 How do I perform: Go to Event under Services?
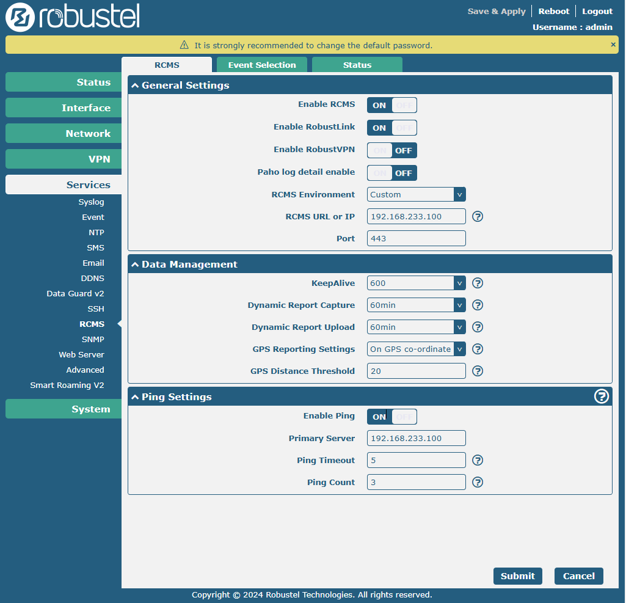pos(93,217)
